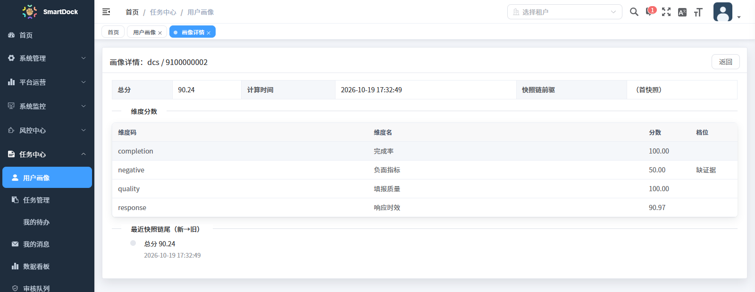755x292 pixels.
Task: Select the completion dimension row
Action: (x=425, y=151)
